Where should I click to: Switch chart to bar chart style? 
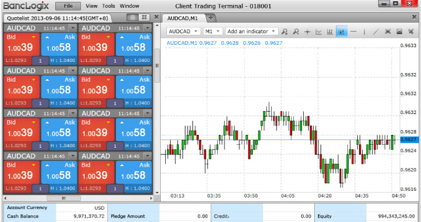click(330, 32)
